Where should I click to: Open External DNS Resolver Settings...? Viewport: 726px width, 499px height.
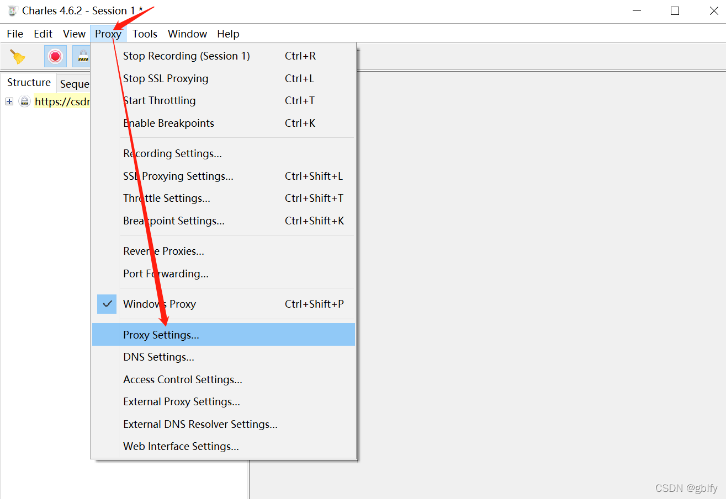tap(224, 425)
